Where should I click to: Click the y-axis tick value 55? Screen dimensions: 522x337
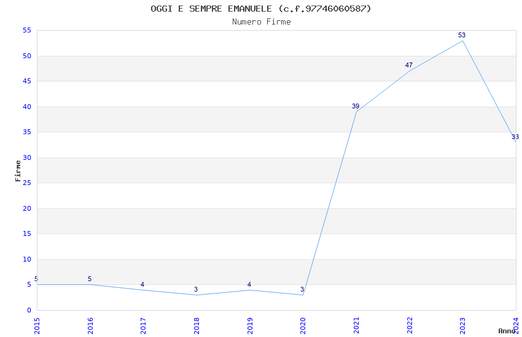coord(27,31)
